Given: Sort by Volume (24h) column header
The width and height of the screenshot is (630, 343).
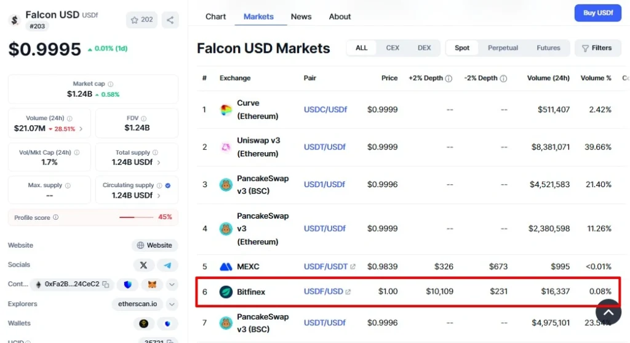Looking at the screenshot, I should pyautogui.click(x=548, y=78).
